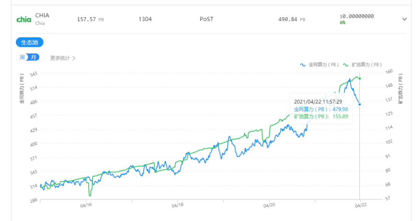Viewport: 416px width, 221px height.
Task: Hide the 矿池算力 (PB) series via legend
Action: pyautogui.click(x=366, y=65)
